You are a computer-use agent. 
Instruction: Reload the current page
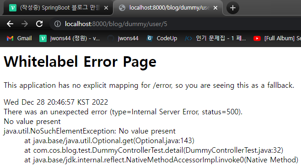39,24
